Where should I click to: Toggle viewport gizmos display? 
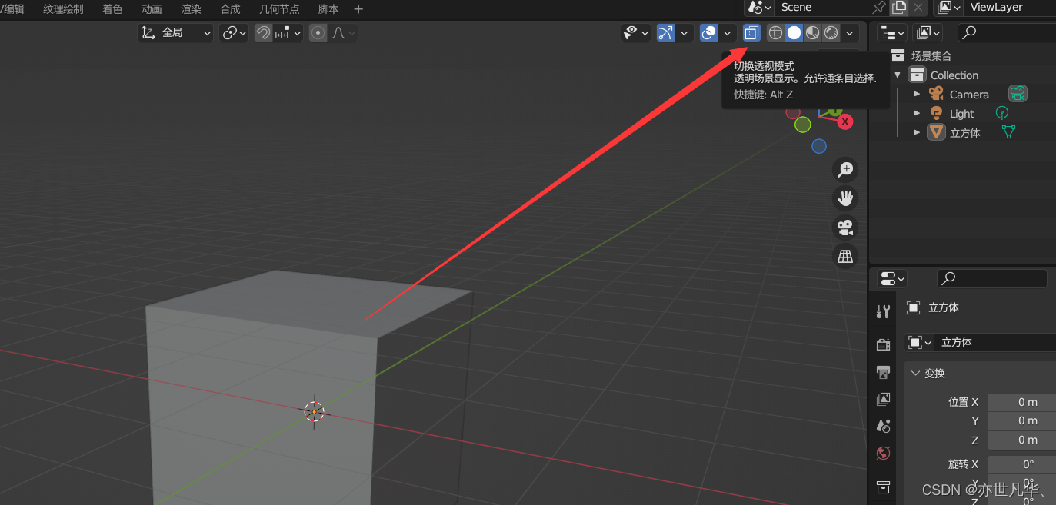pyautogui.click(x=666, y=33)
